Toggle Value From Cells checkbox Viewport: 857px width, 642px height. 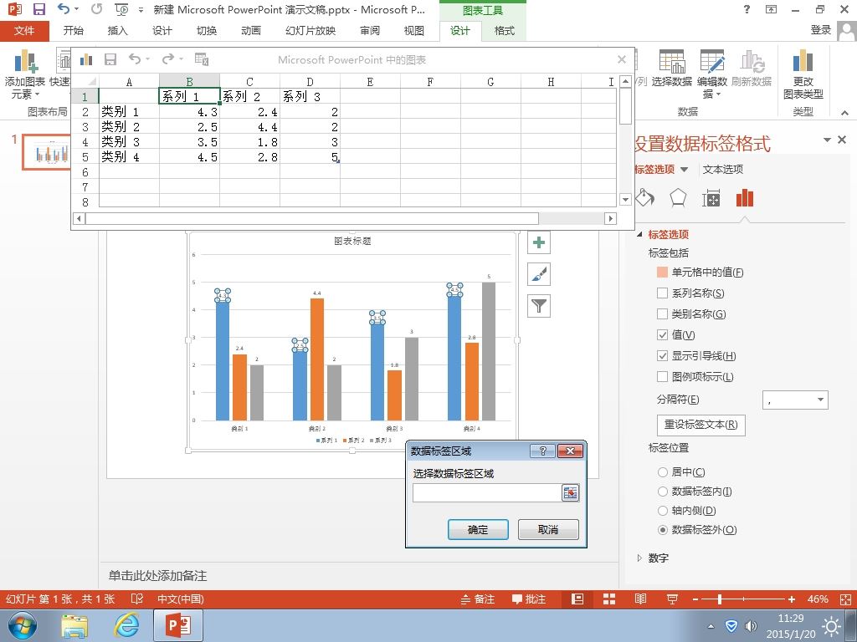[x=663, y=272]
